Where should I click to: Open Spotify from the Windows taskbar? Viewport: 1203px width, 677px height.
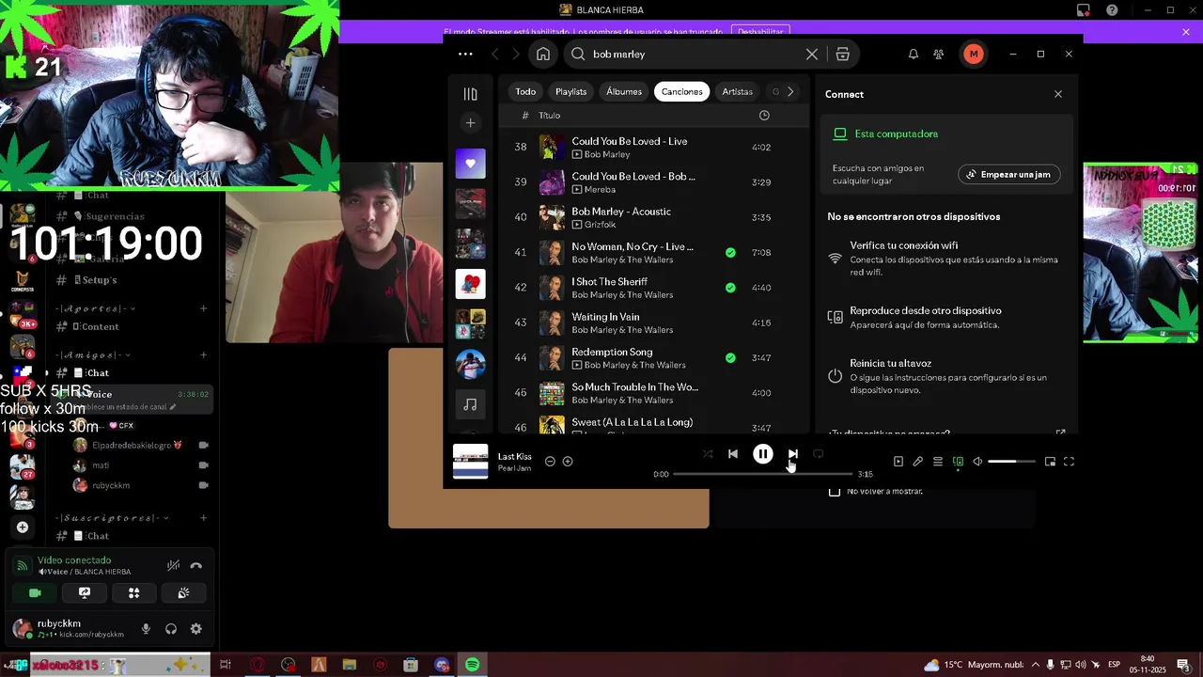pos(472,665)
